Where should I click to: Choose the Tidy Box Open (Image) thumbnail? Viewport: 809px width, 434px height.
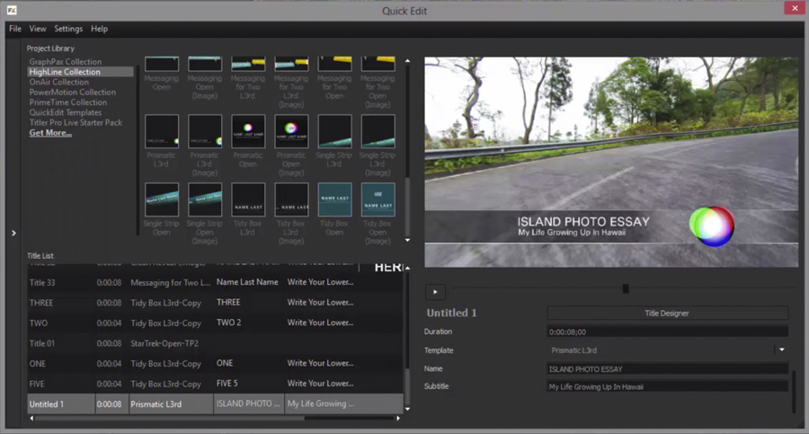(378, 199)
